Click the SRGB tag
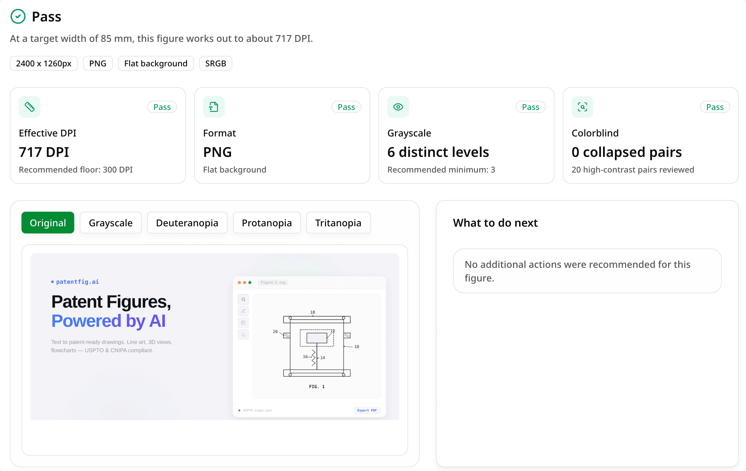Image resolution: width=746 pixels, height=471 pixels. click(x=216, y=63)
